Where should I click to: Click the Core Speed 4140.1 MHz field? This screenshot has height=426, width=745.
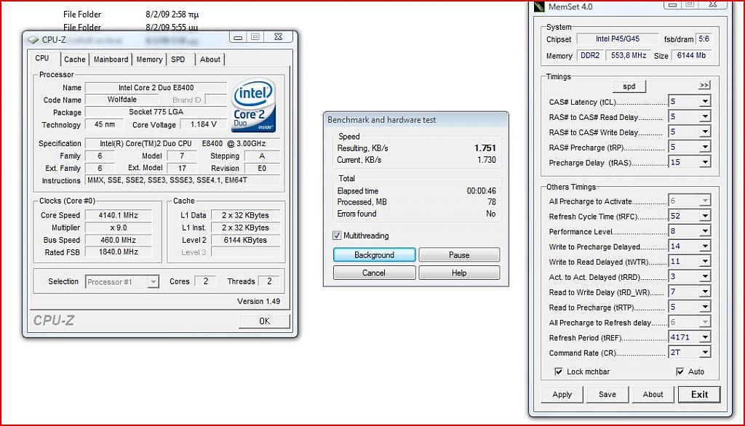119,215
